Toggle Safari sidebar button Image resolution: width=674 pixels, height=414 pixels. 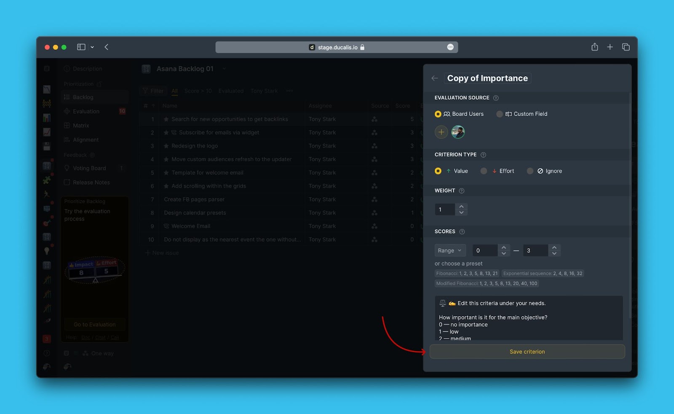[x=81, y=47]
